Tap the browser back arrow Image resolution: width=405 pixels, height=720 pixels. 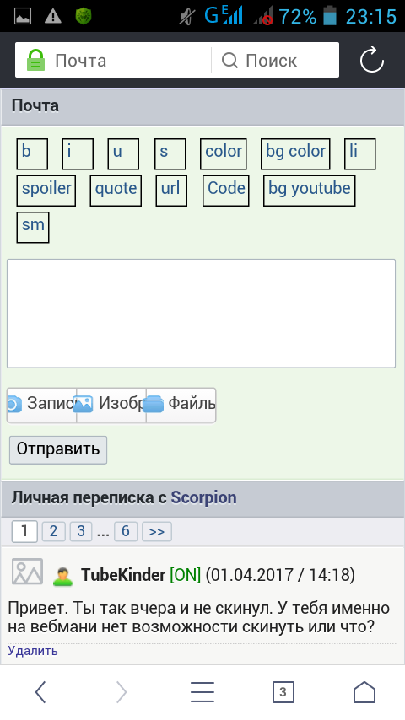click(x=40, y=692)
